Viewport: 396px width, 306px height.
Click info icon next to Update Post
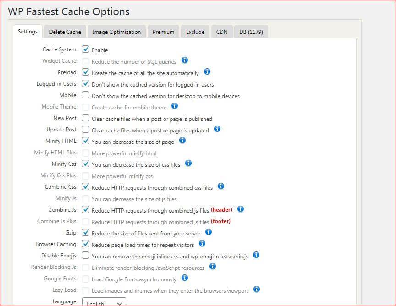tap(217, 129)
